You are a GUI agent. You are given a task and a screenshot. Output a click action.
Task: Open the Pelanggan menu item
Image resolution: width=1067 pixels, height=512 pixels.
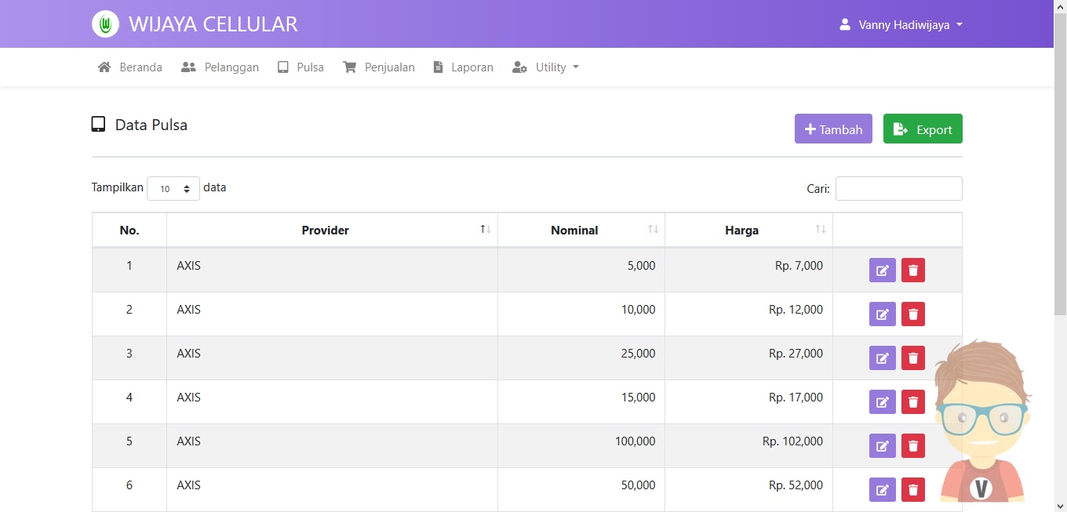click(220, 67)
